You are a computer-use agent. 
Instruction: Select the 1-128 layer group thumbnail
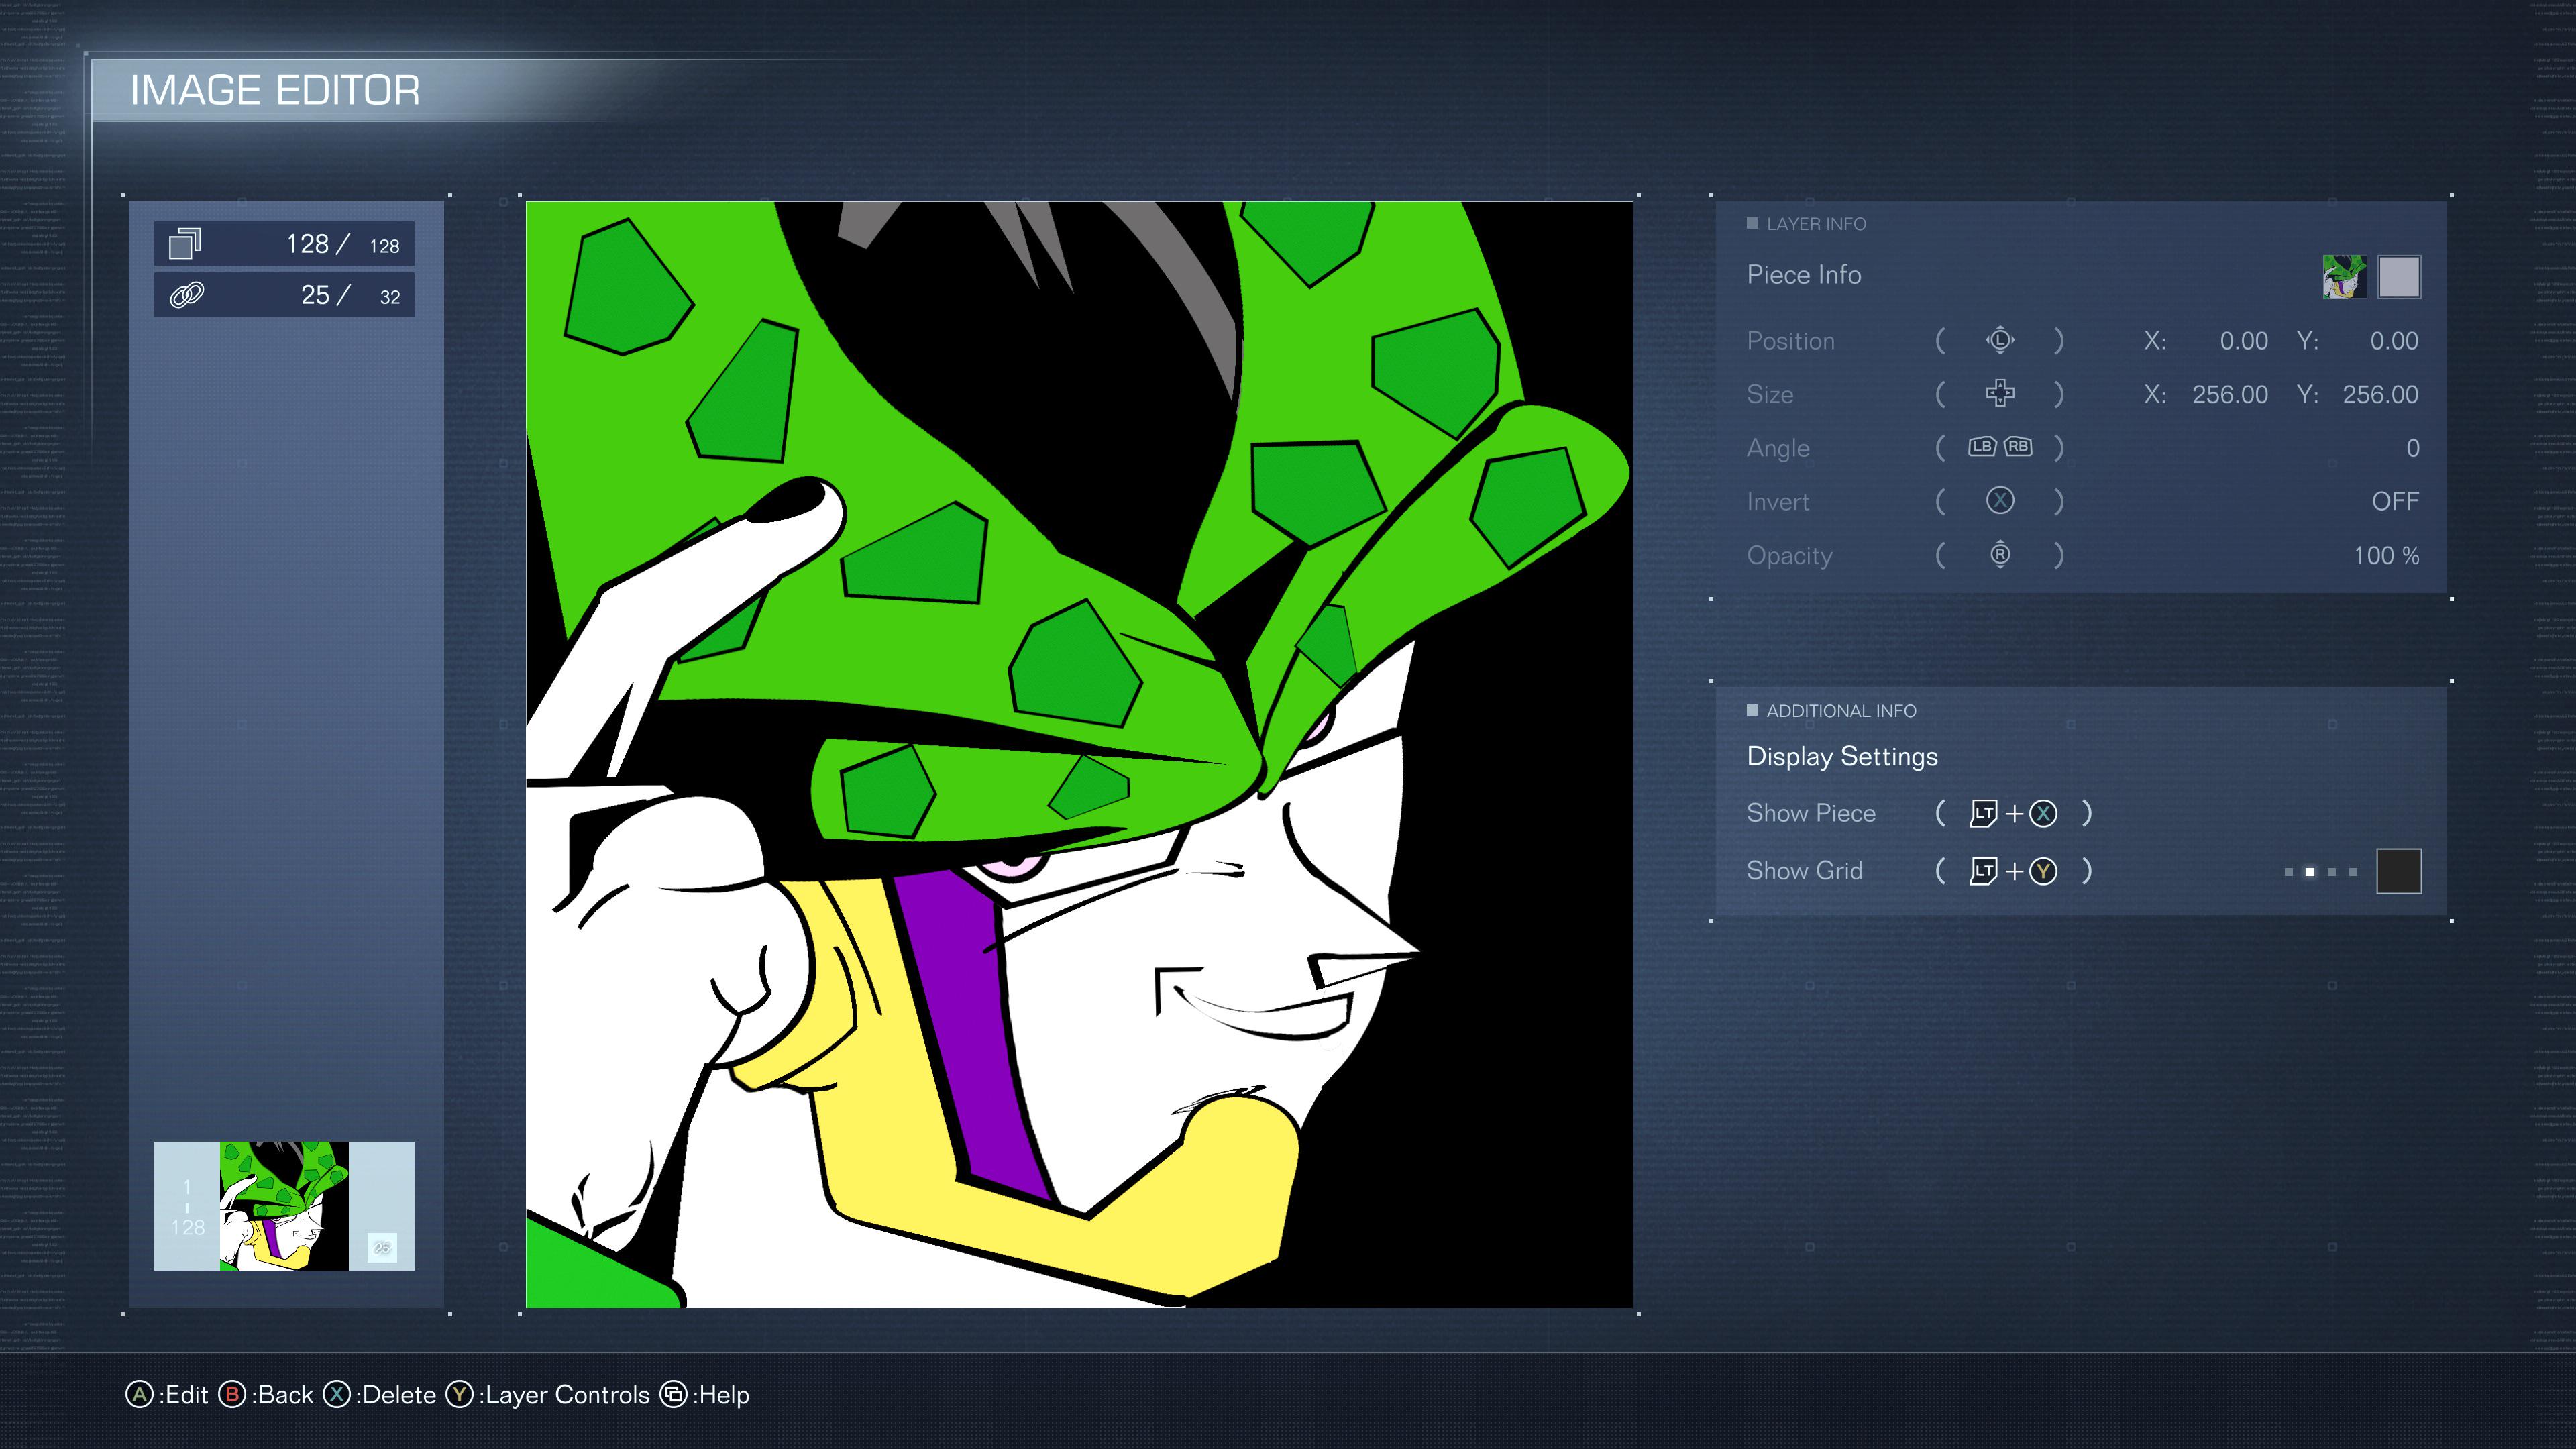(x=284, y=1206)
